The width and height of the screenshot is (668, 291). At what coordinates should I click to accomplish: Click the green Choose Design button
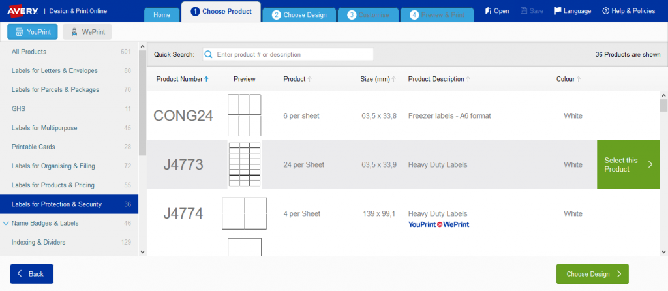point(592,274)
